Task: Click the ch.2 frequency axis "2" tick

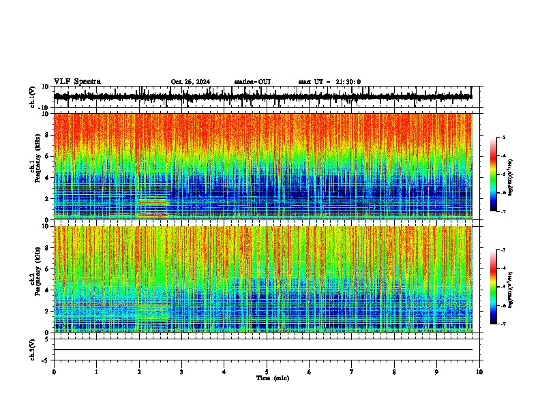Action: tap(48, 311)
